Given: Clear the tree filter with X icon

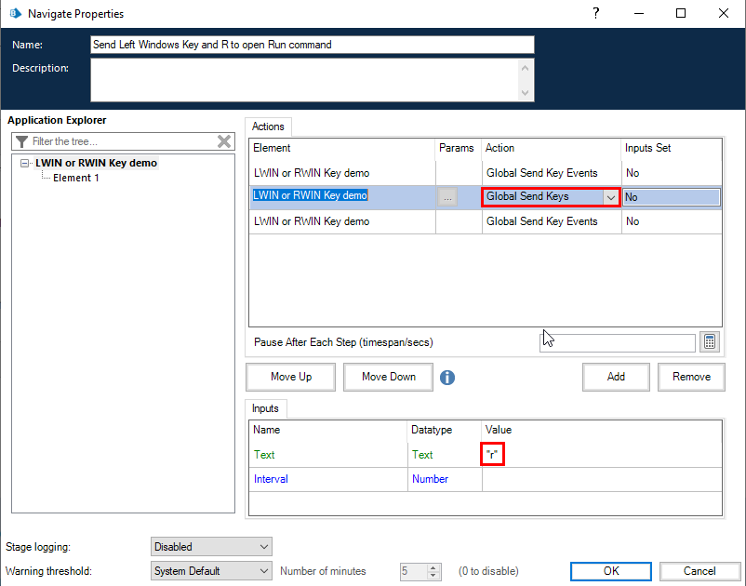Looking at the screenshot, I should tap(224, 141).
